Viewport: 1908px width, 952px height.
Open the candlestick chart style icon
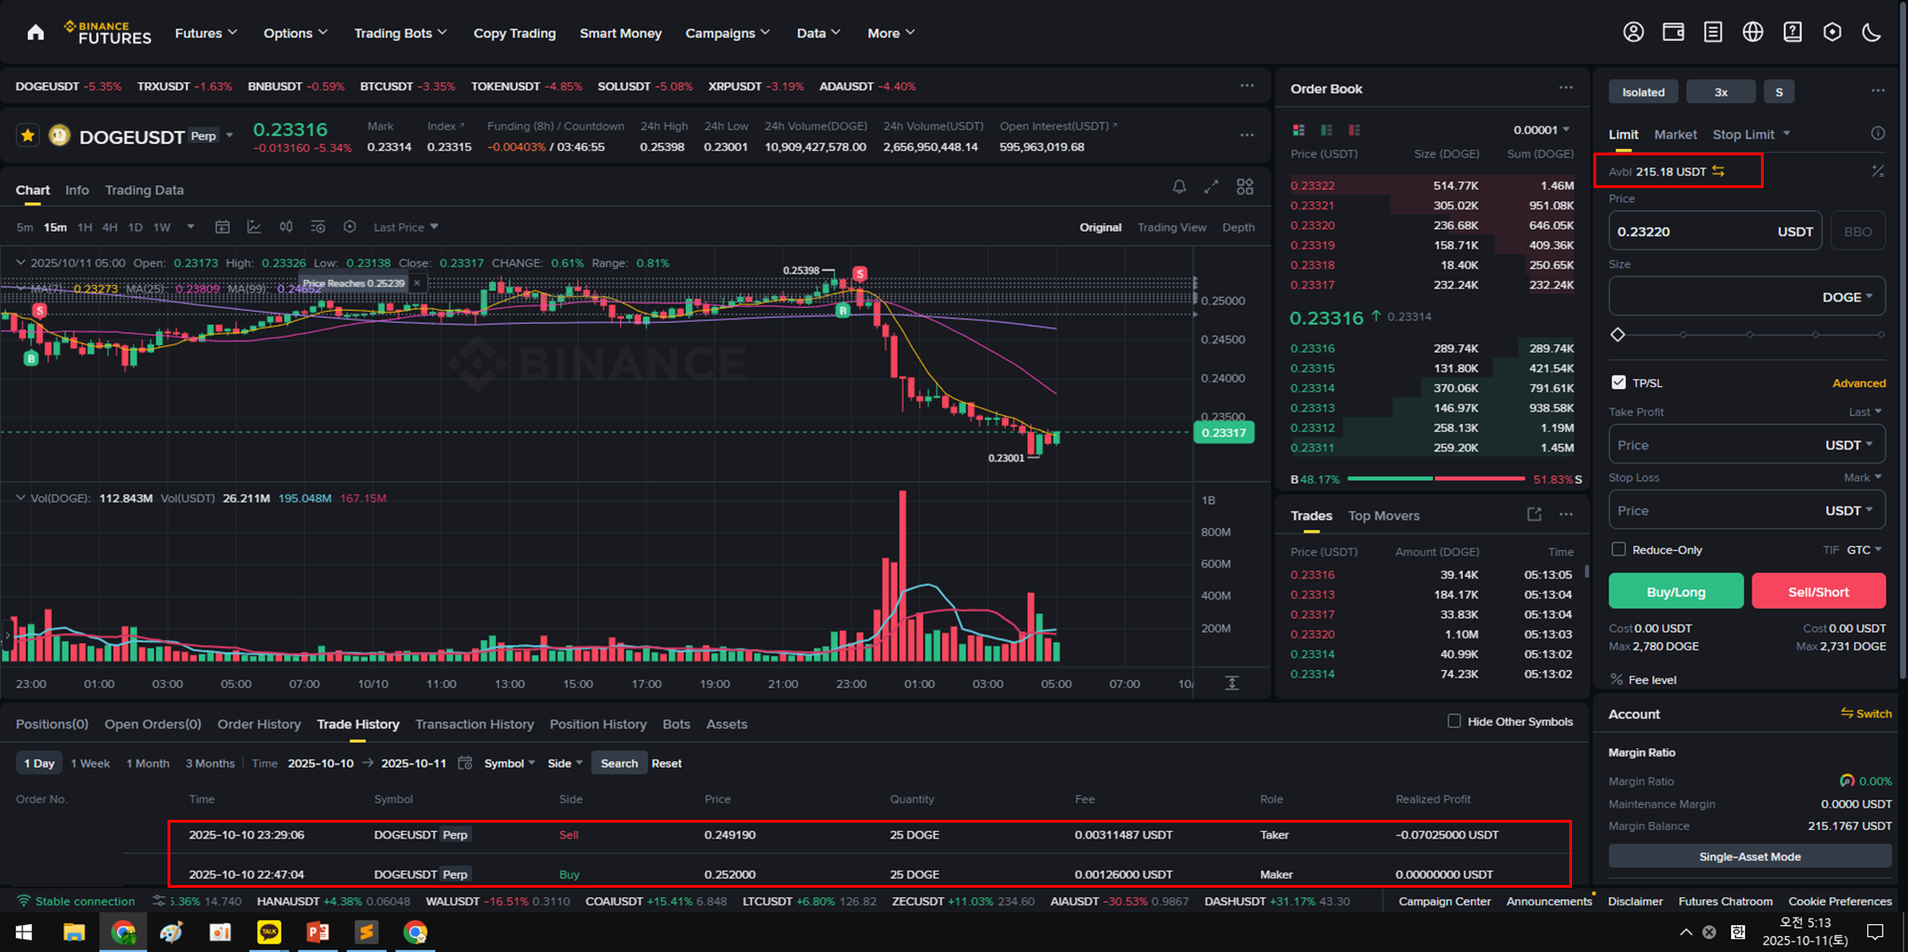pyautogui.click(x=286, y=227)
